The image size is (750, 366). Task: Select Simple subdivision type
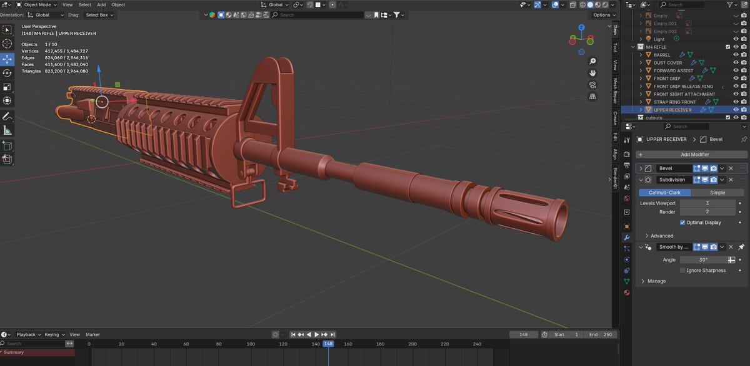[x=718, y=193]
